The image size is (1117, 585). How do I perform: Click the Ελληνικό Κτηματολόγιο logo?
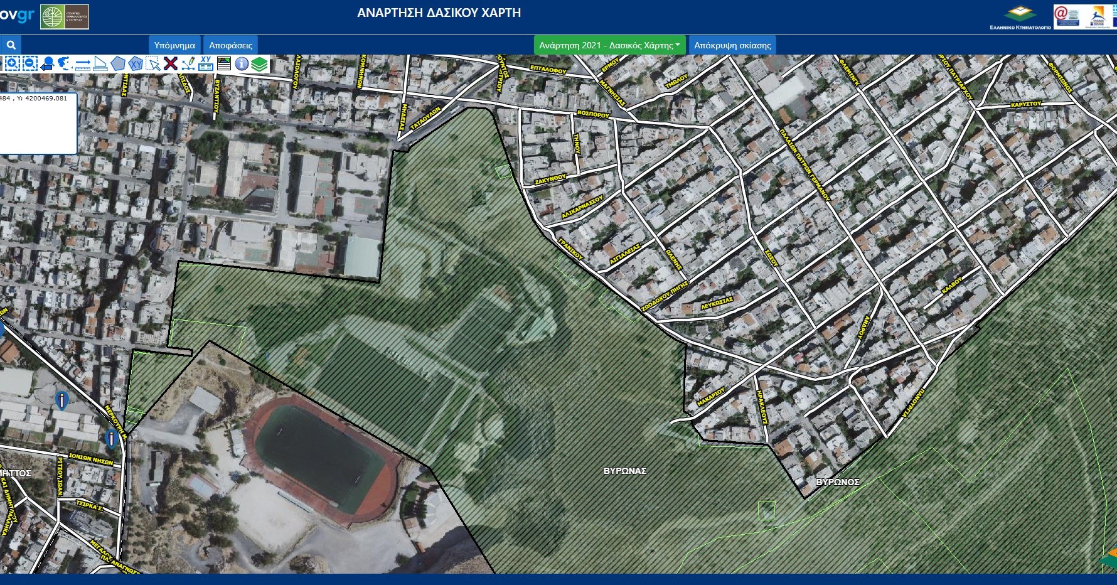[1020, 17]
